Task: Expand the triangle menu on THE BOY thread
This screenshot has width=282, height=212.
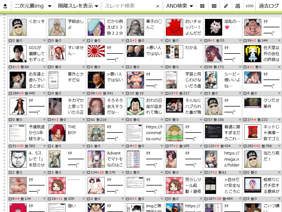Action: (x=84, y=146)
